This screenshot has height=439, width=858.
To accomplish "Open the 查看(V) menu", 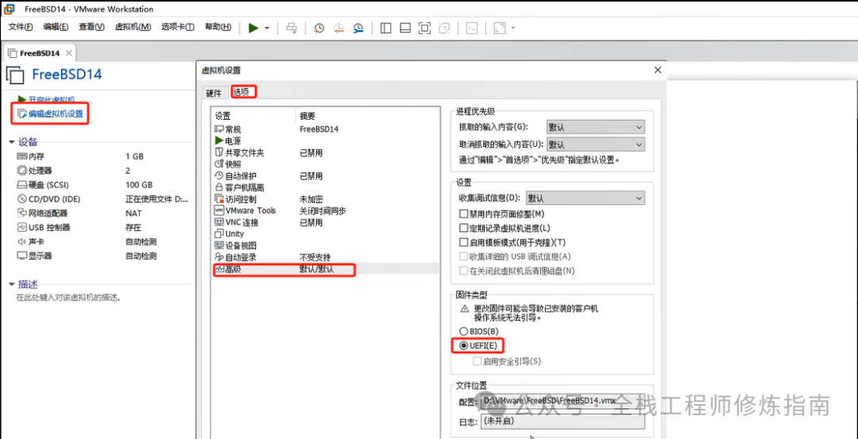I will (91, 27).
